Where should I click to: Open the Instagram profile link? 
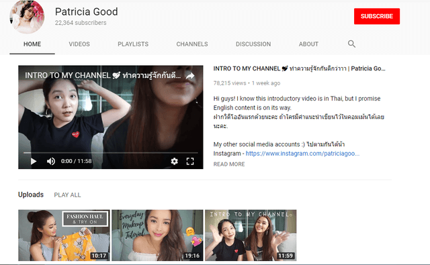[302, 154]
